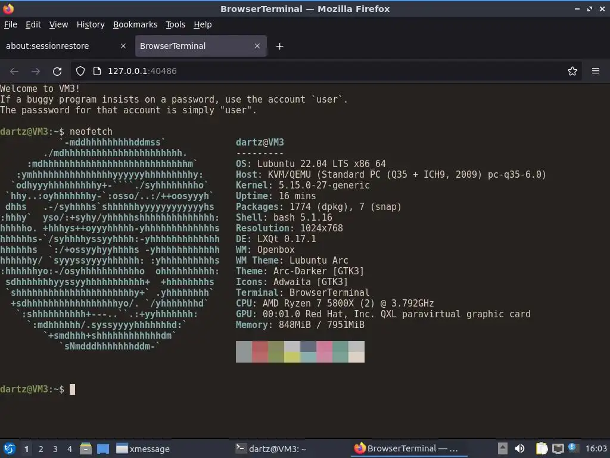
Task: Click the 'dartz@VM3' neofetch header
Action: pos(260,143)
